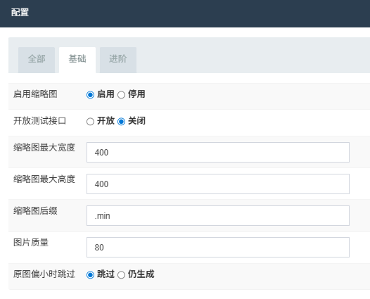Switch to the 全部 tab
The height and width of the screenshot is (299, 370).
[37, 60]
